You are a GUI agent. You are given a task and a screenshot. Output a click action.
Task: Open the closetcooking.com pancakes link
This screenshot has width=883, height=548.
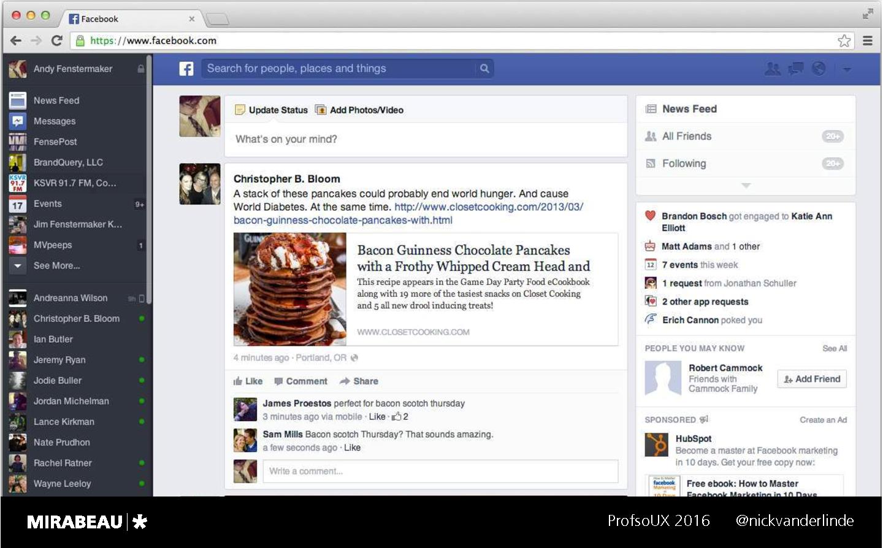pos(408,213)
